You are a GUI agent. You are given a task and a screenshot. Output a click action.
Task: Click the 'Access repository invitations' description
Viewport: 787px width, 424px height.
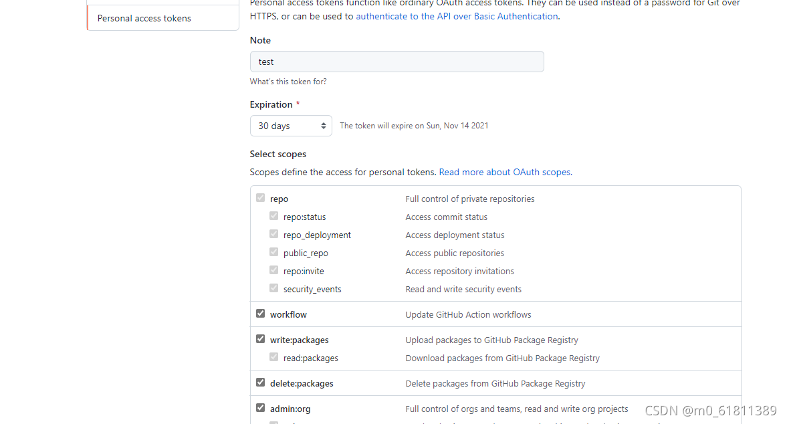tap(460, 272)
